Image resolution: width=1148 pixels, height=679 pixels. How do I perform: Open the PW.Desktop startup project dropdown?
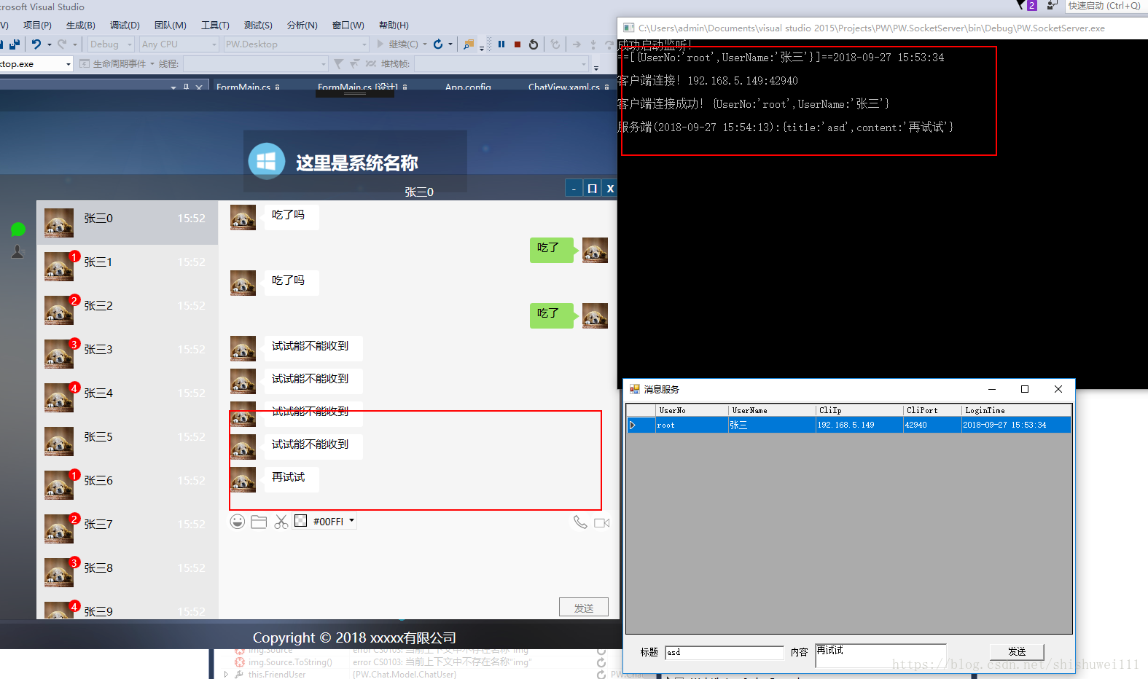296,44
